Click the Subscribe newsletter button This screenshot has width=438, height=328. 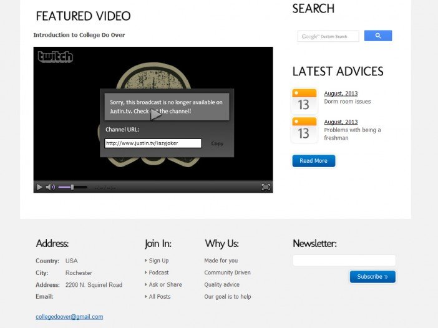372,277
